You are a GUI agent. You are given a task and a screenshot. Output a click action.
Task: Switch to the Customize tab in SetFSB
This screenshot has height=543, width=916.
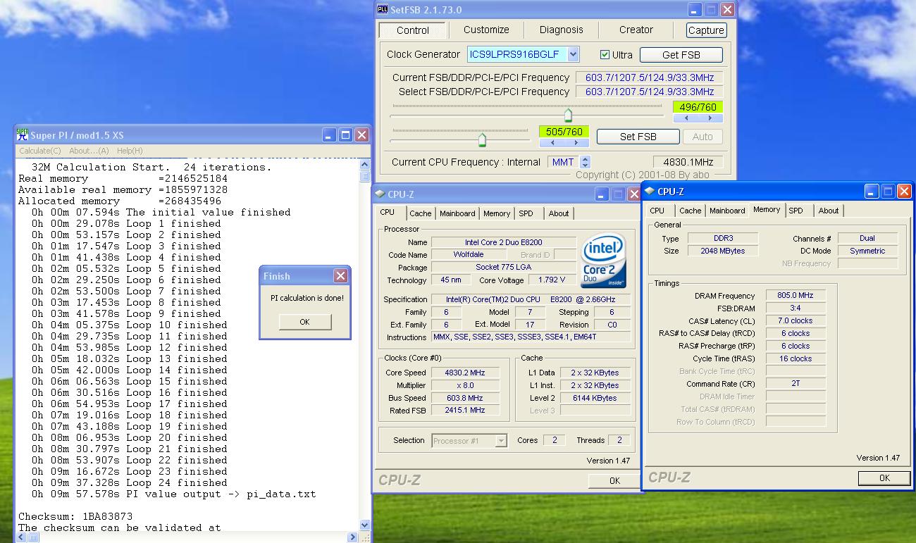486,30
